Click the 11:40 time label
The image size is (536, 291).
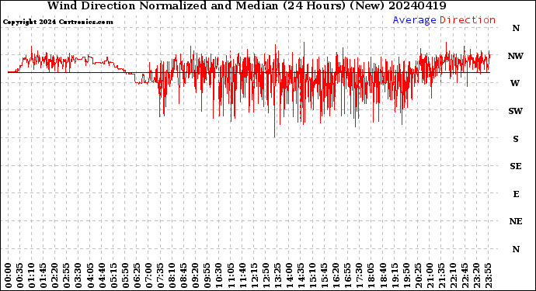[242, 275]
